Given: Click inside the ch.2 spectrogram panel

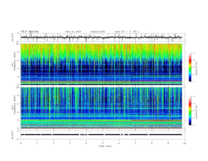Looking at the screenshot, I should click(101, 108).
